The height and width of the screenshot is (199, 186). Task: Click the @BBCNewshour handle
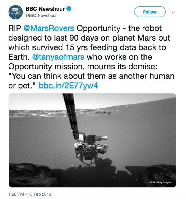[x=41, y=15]
